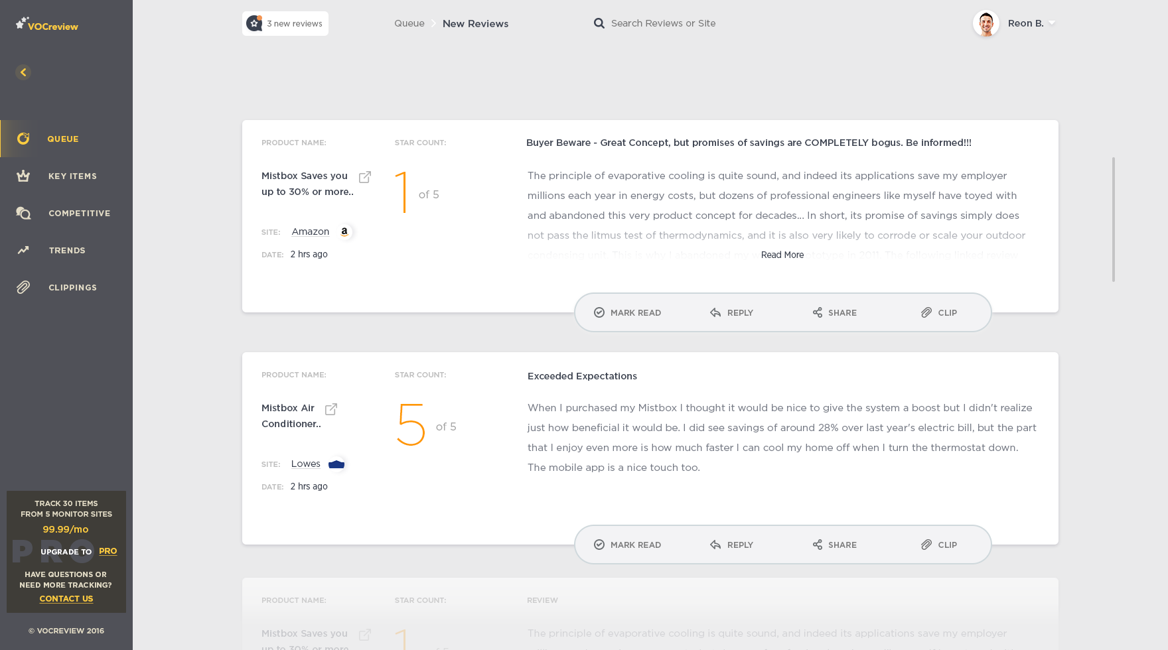
Task: Open the Lowes site link
Action: (306, 464)
